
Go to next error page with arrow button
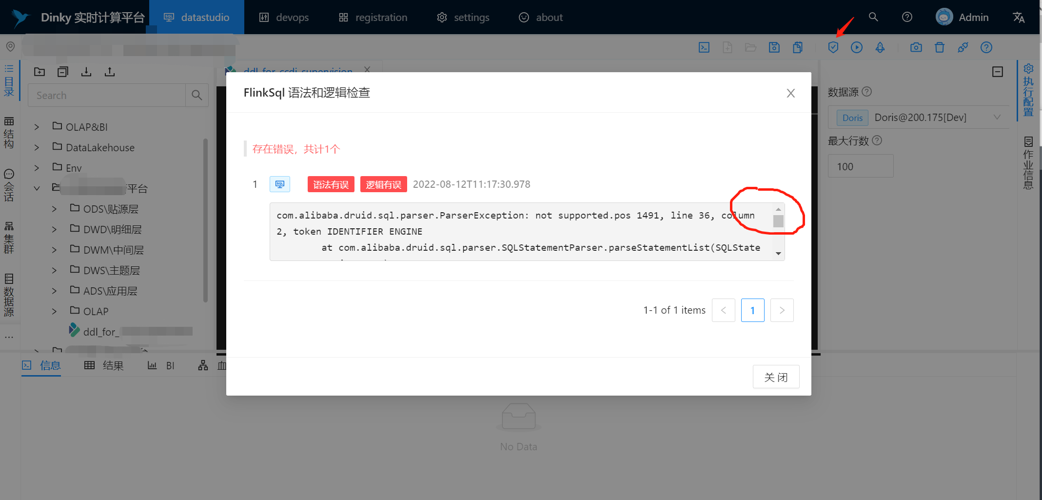tap(782, 310)
